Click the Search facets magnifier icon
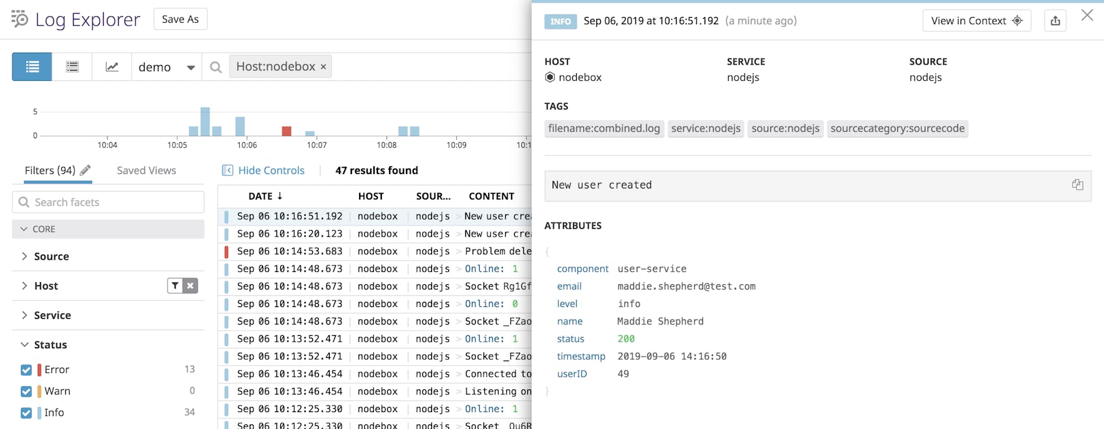 (24, 202)
